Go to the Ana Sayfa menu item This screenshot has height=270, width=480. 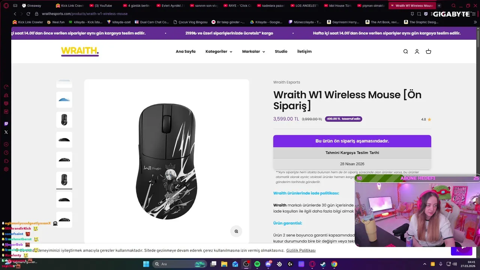pyautogui.click(x=186, y=52)
